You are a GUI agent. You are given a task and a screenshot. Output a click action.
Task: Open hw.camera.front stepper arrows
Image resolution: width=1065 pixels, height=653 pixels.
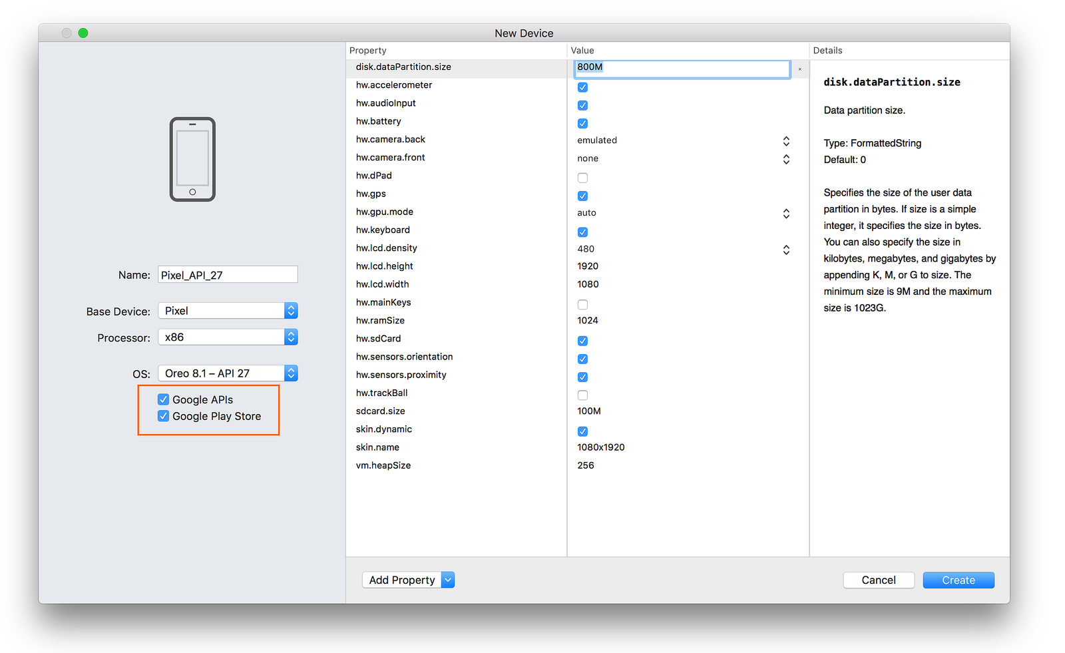pos(786,159)
